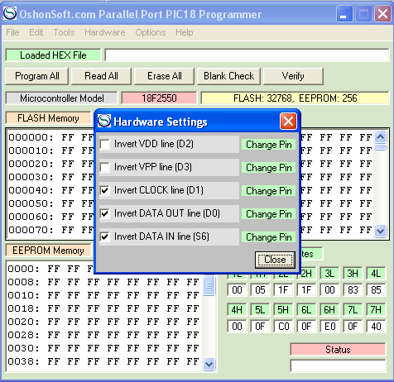Open the Edit menu
The height and width of the screenshot is (382, 394).
click(x=36, y=32)
